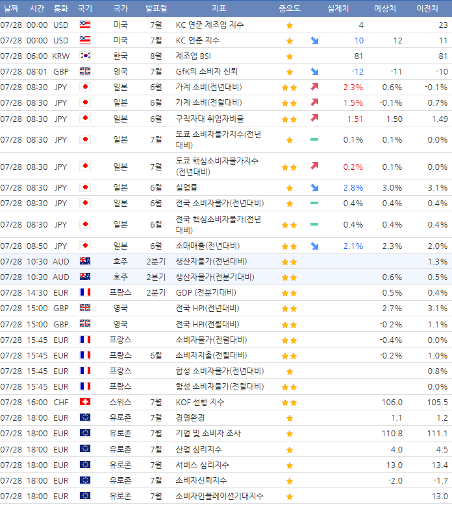This screenshot has width=452, height=505.
Task: Click the Australia flag in 생산자물가(전년대비) row
Action: (x=85, y=261)
